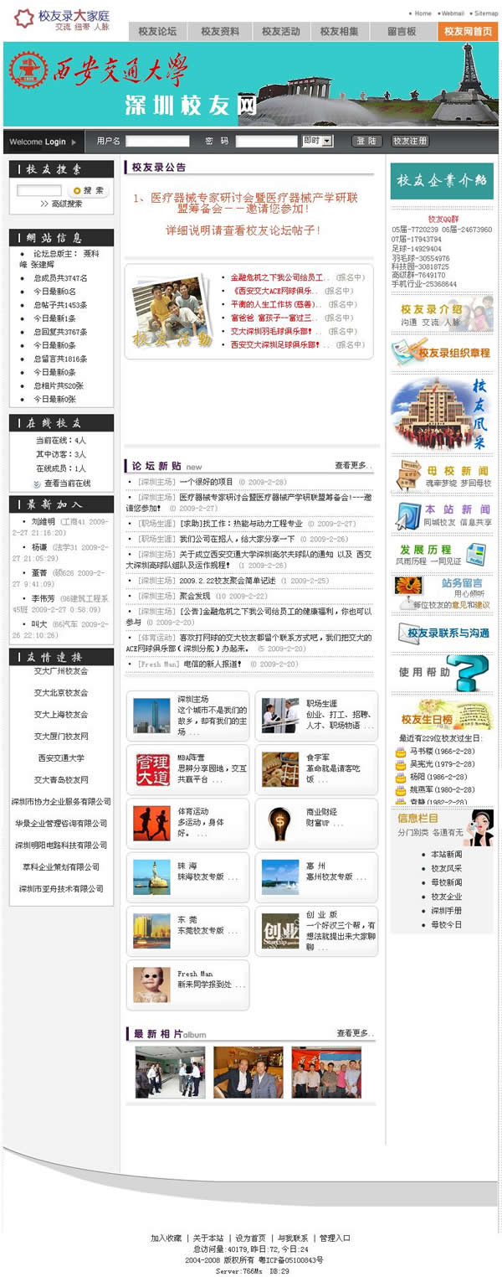The height and width of the screenshot is (1277, 502).
Task: Click the Home link at top
Action: pos(423,13)
